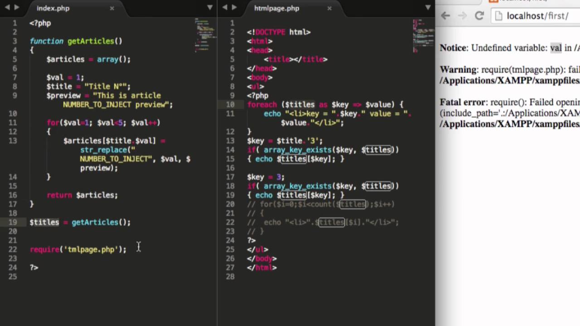This screenshot has height=326, width=580.
Task: Select the index.php tab
Action: 53,8
